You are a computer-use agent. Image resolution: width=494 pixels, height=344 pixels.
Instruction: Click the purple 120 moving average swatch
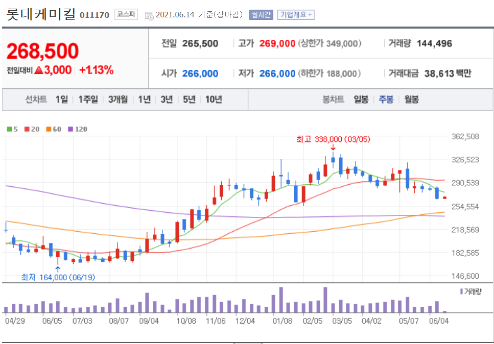pyautogui.click(x=70, y=129)
